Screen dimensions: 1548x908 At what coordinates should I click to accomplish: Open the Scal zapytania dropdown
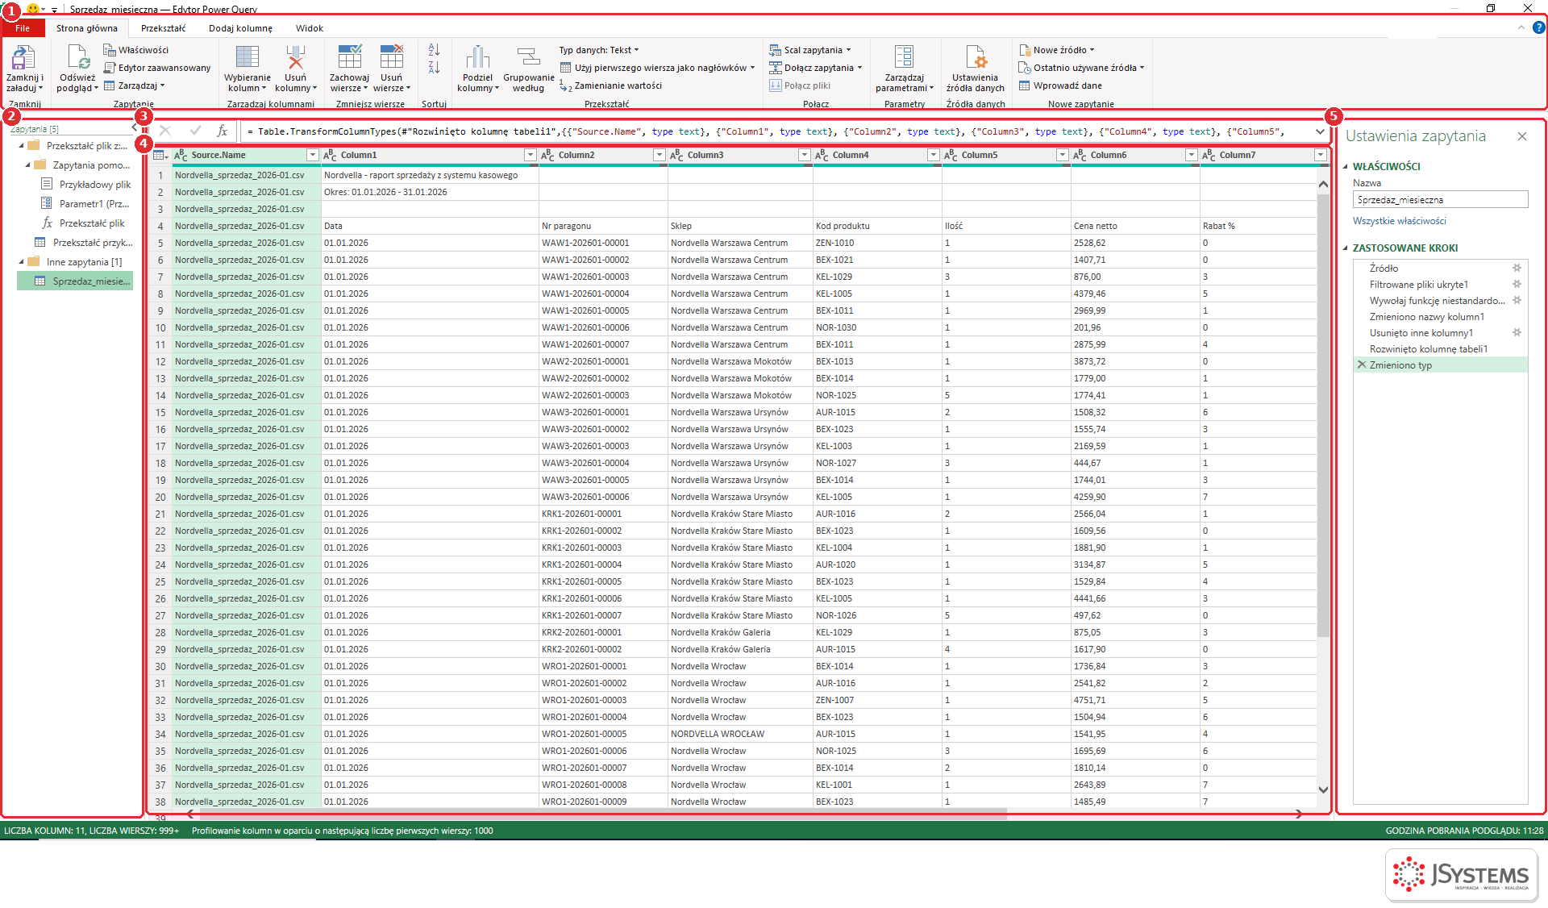click(x=809, y=50)
